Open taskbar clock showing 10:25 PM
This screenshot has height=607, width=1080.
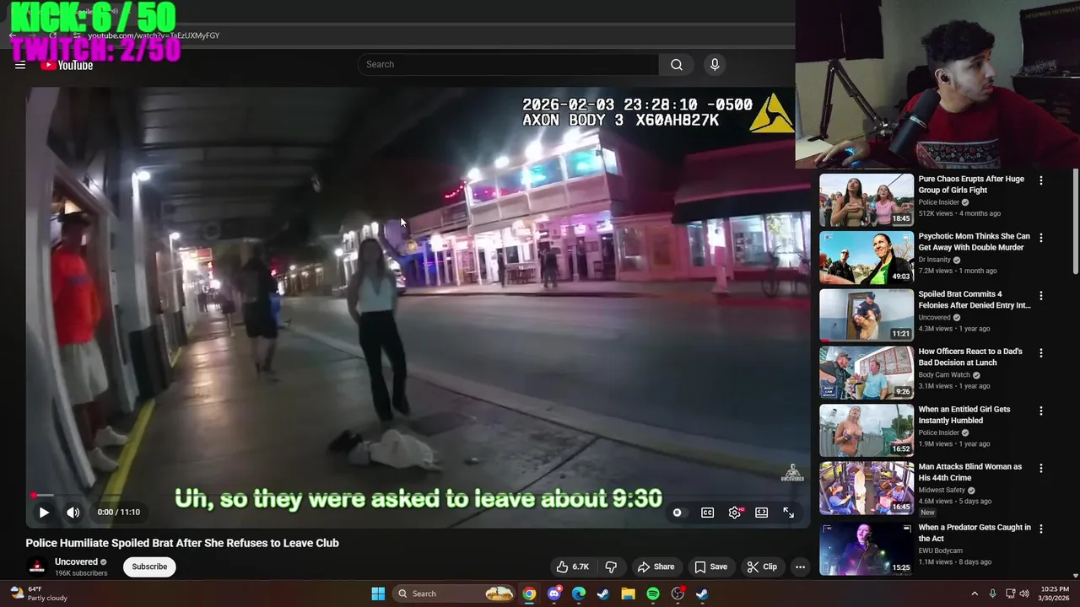pos(1055,594)
